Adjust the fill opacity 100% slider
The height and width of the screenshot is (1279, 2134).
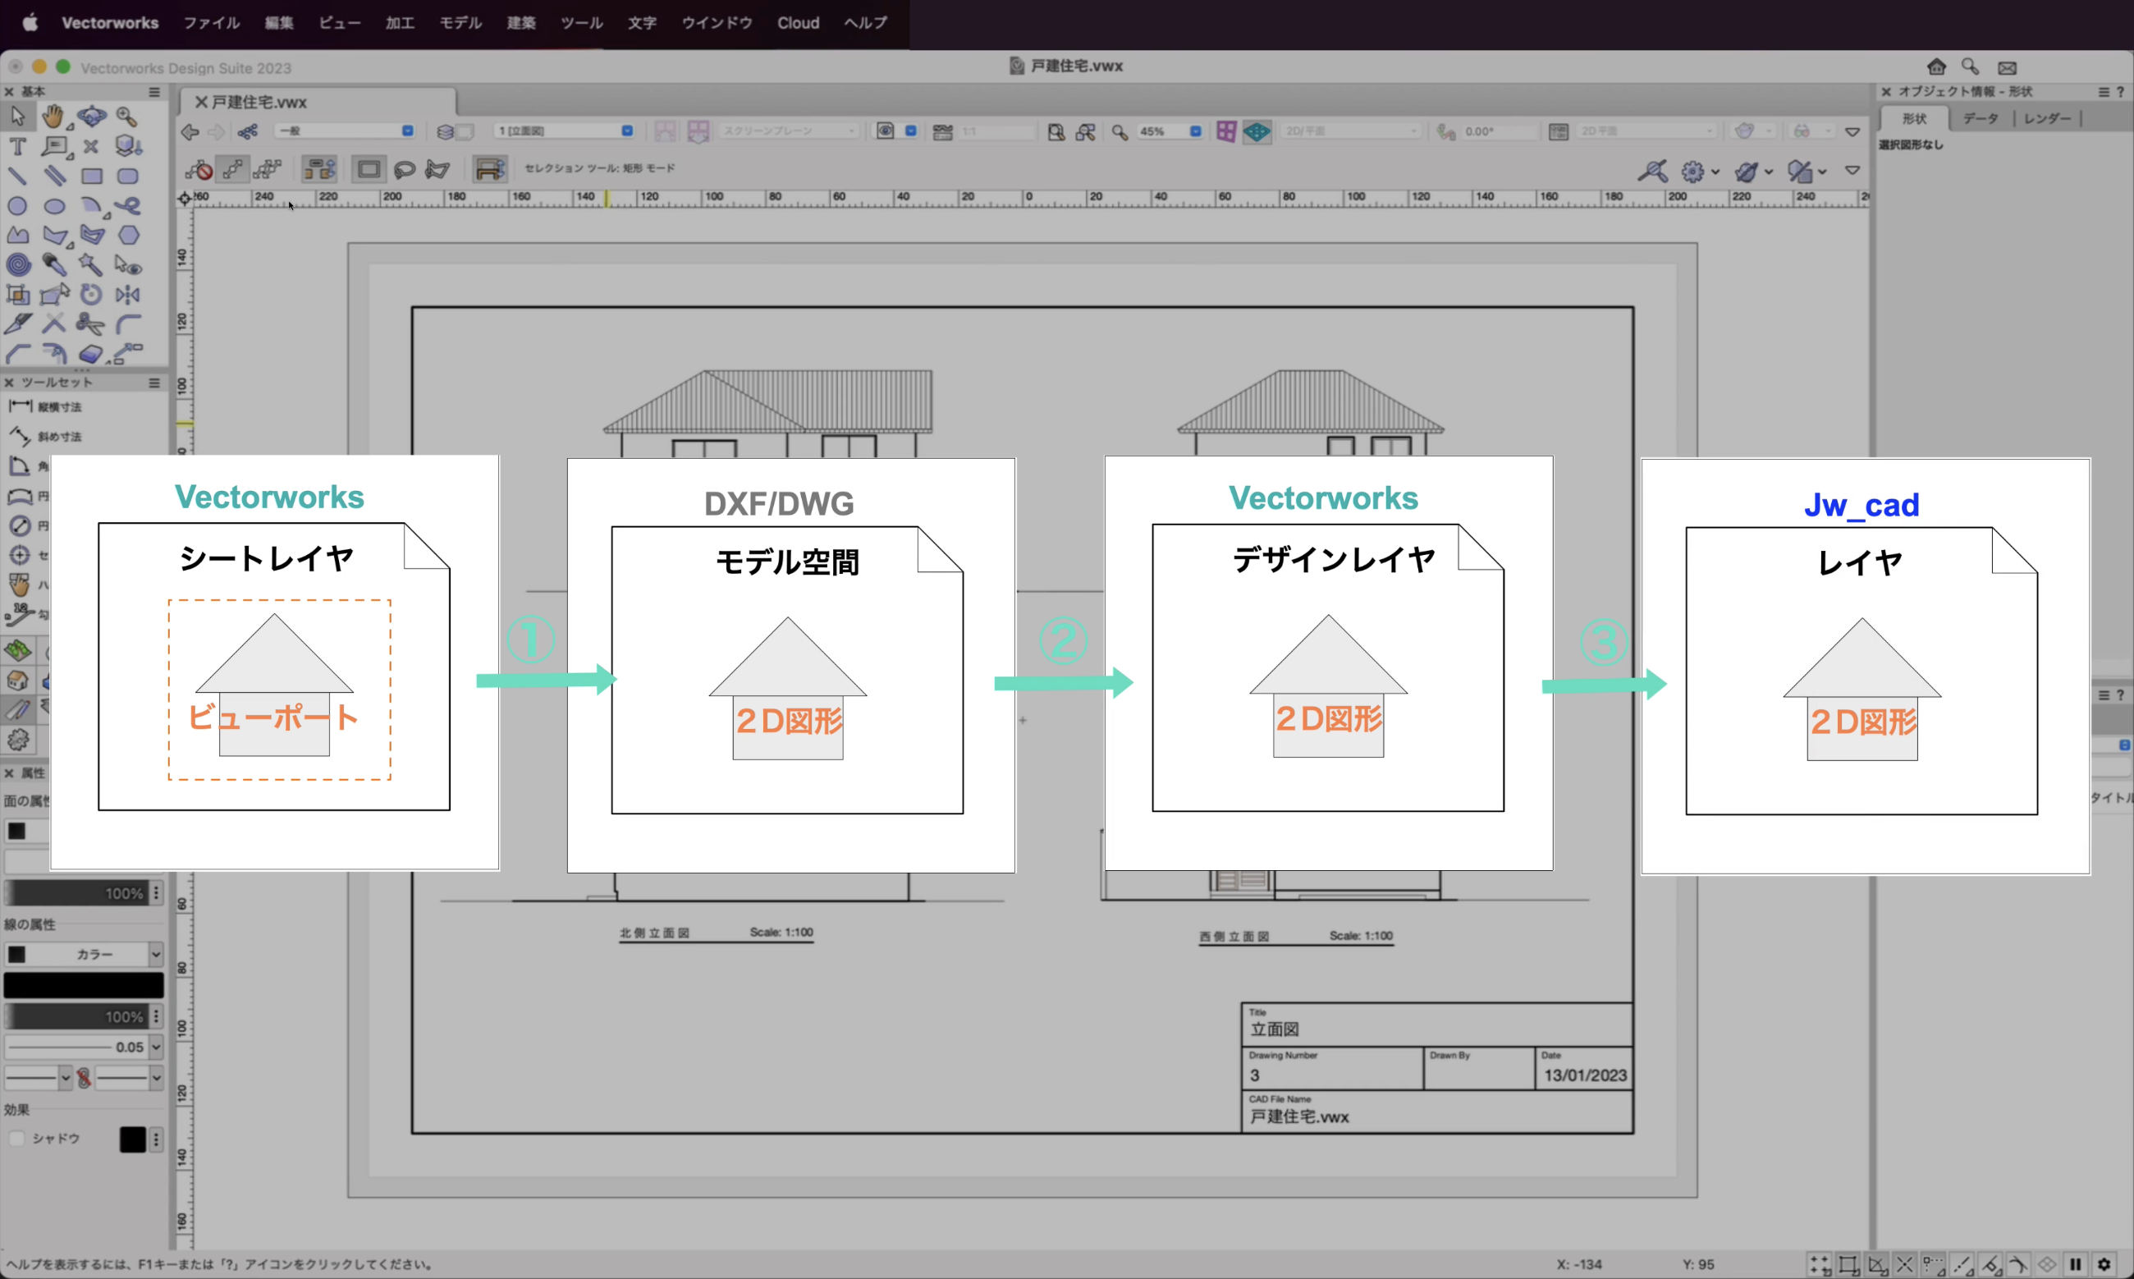(76, 893)
